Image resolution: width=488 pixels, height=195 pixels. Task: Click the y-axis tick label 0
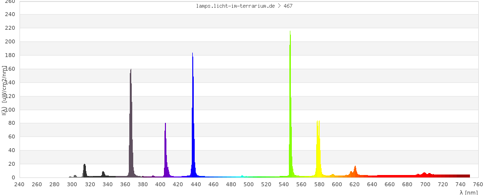tap(13, 178)
